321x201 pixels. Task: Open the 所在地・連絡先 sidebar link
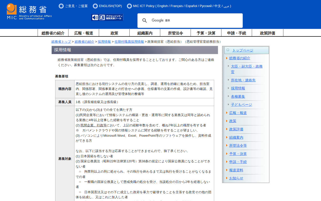click(243, 80)
